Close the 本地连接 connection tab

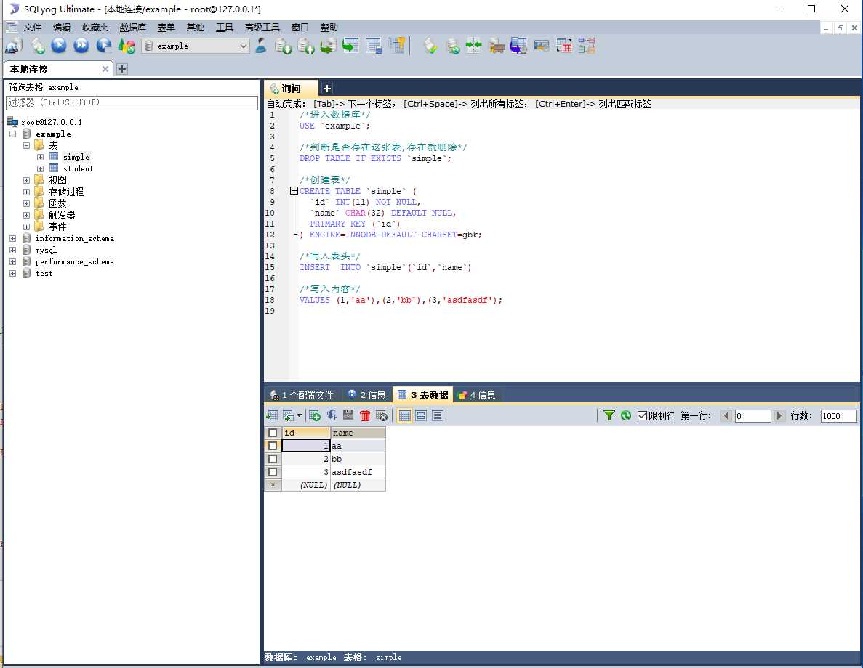(x=105, y=69)
